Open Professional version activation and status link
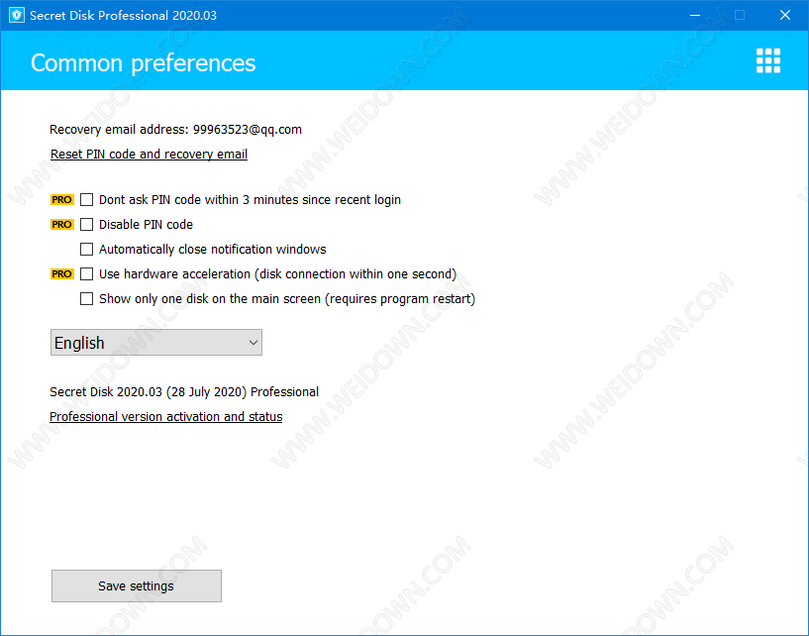This screenshot has height=636, width=809. pos(165,417)
